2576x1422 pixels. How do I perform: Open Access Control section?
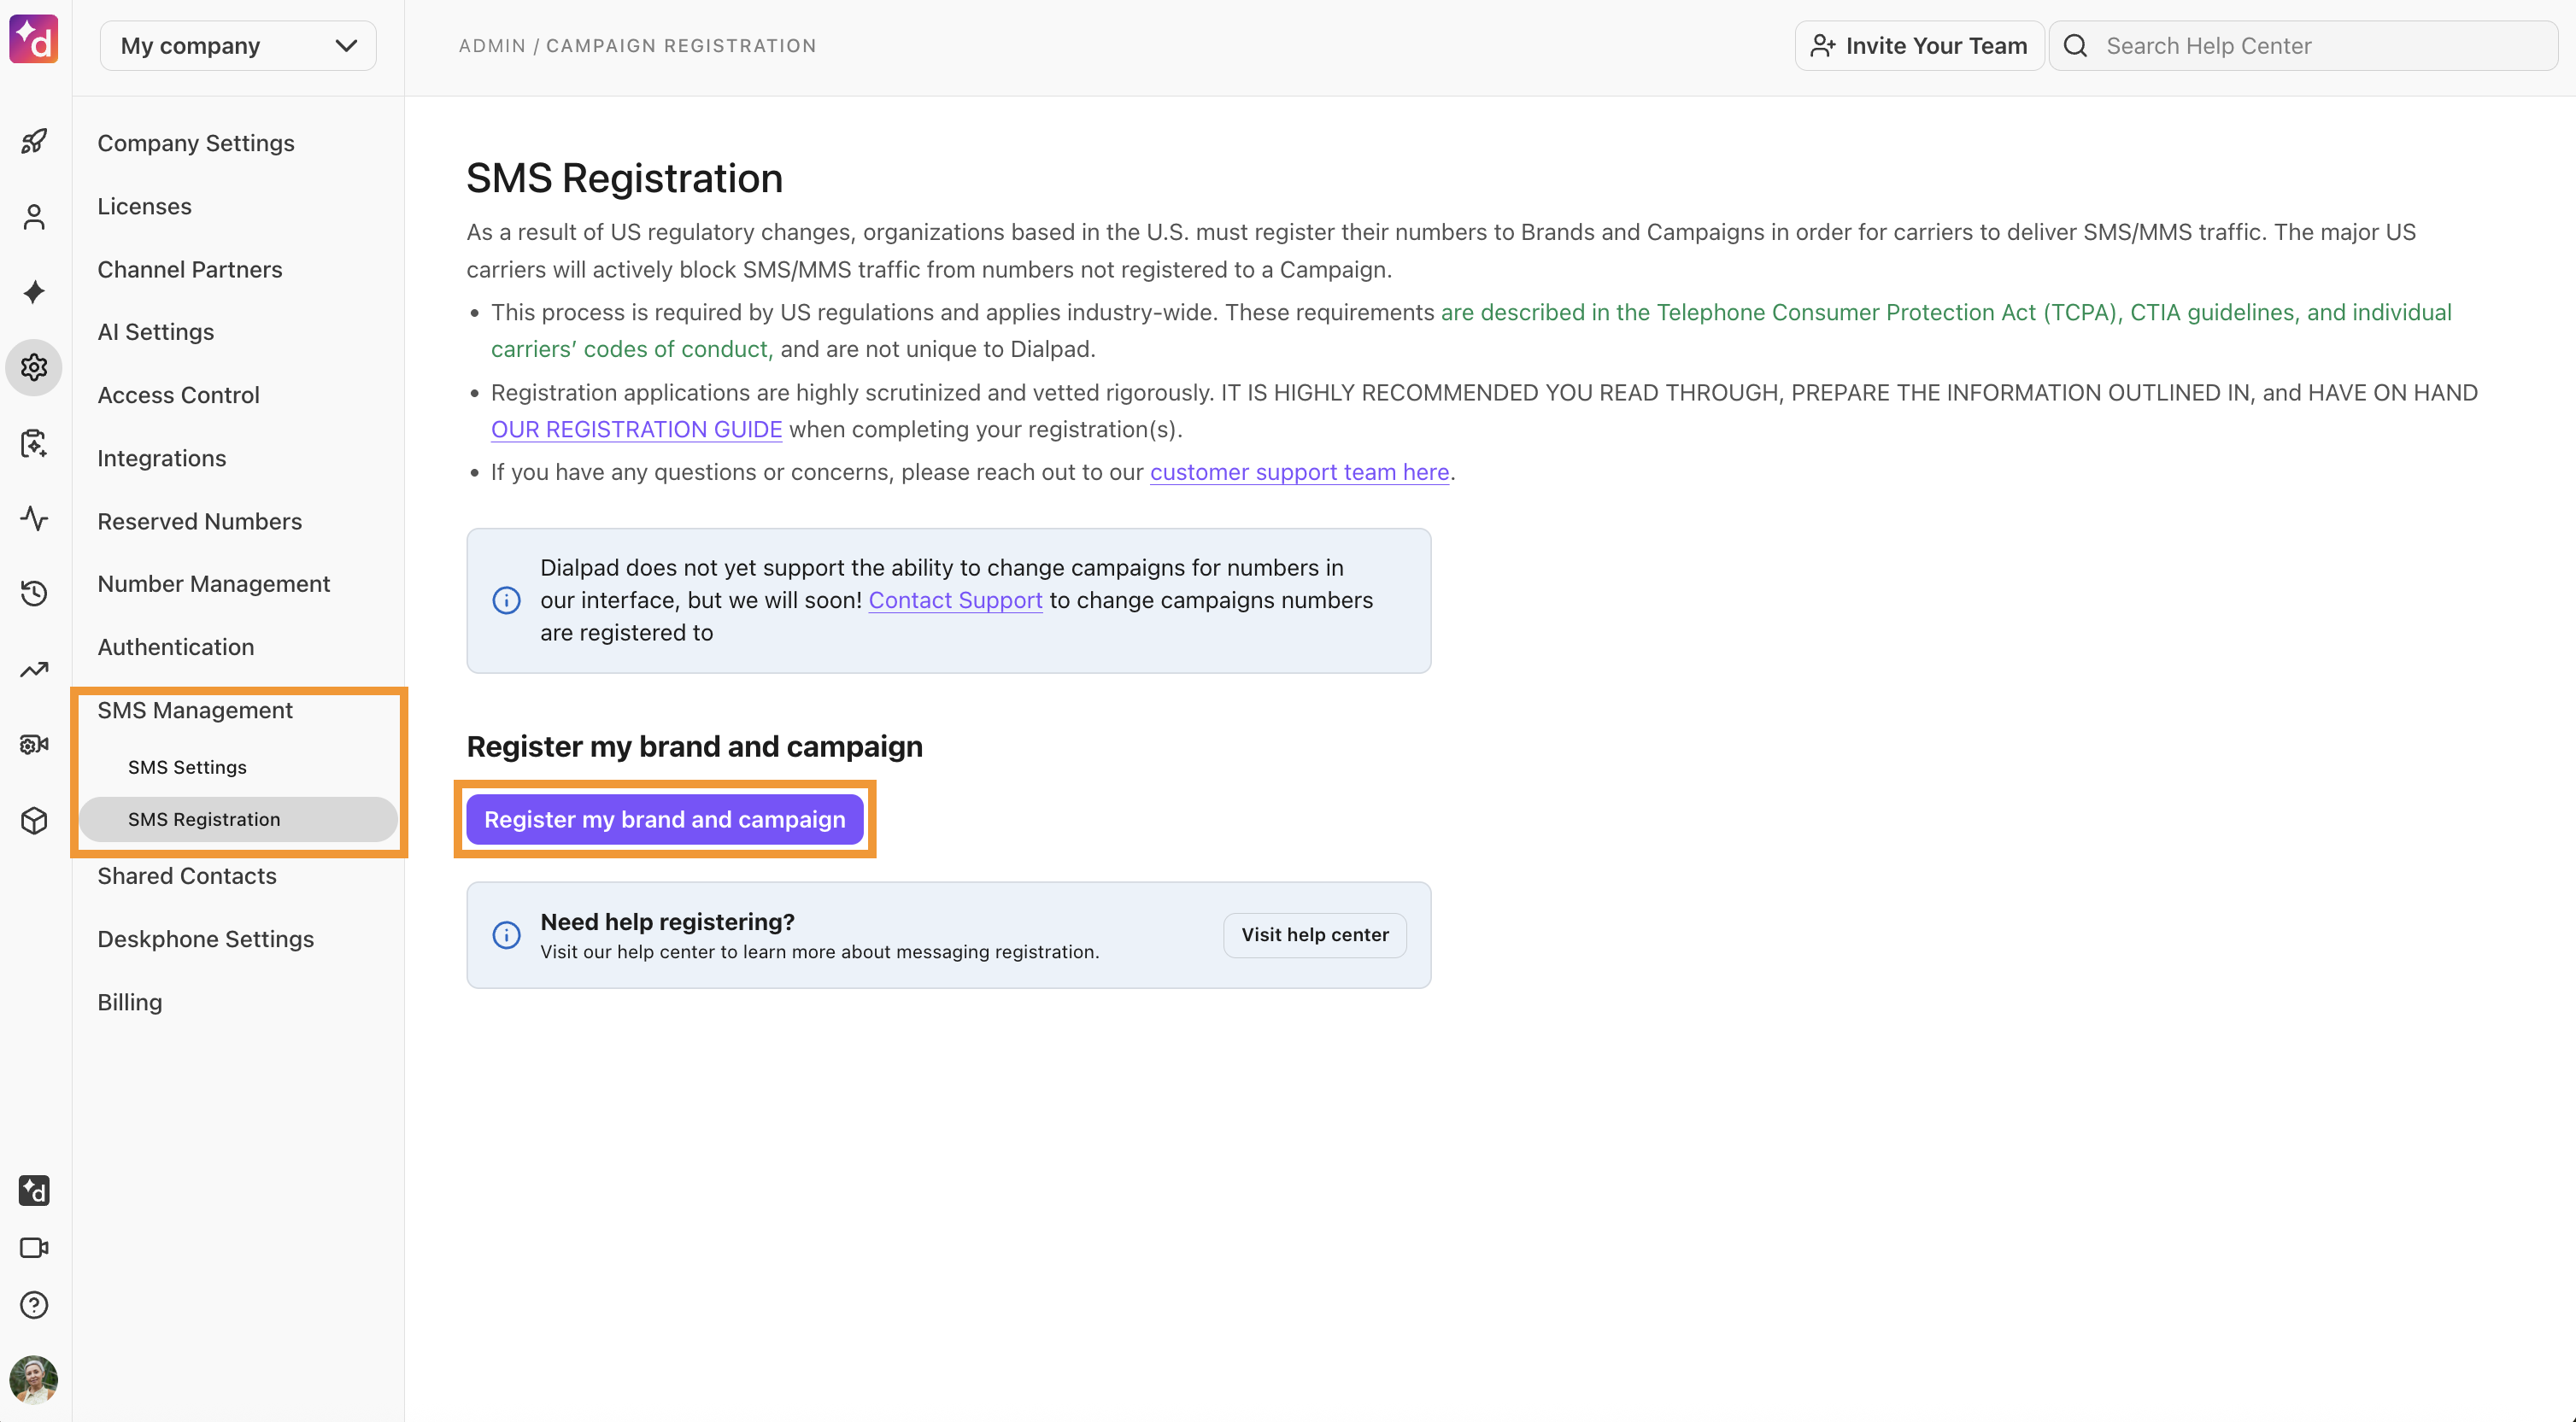point(178,395)
